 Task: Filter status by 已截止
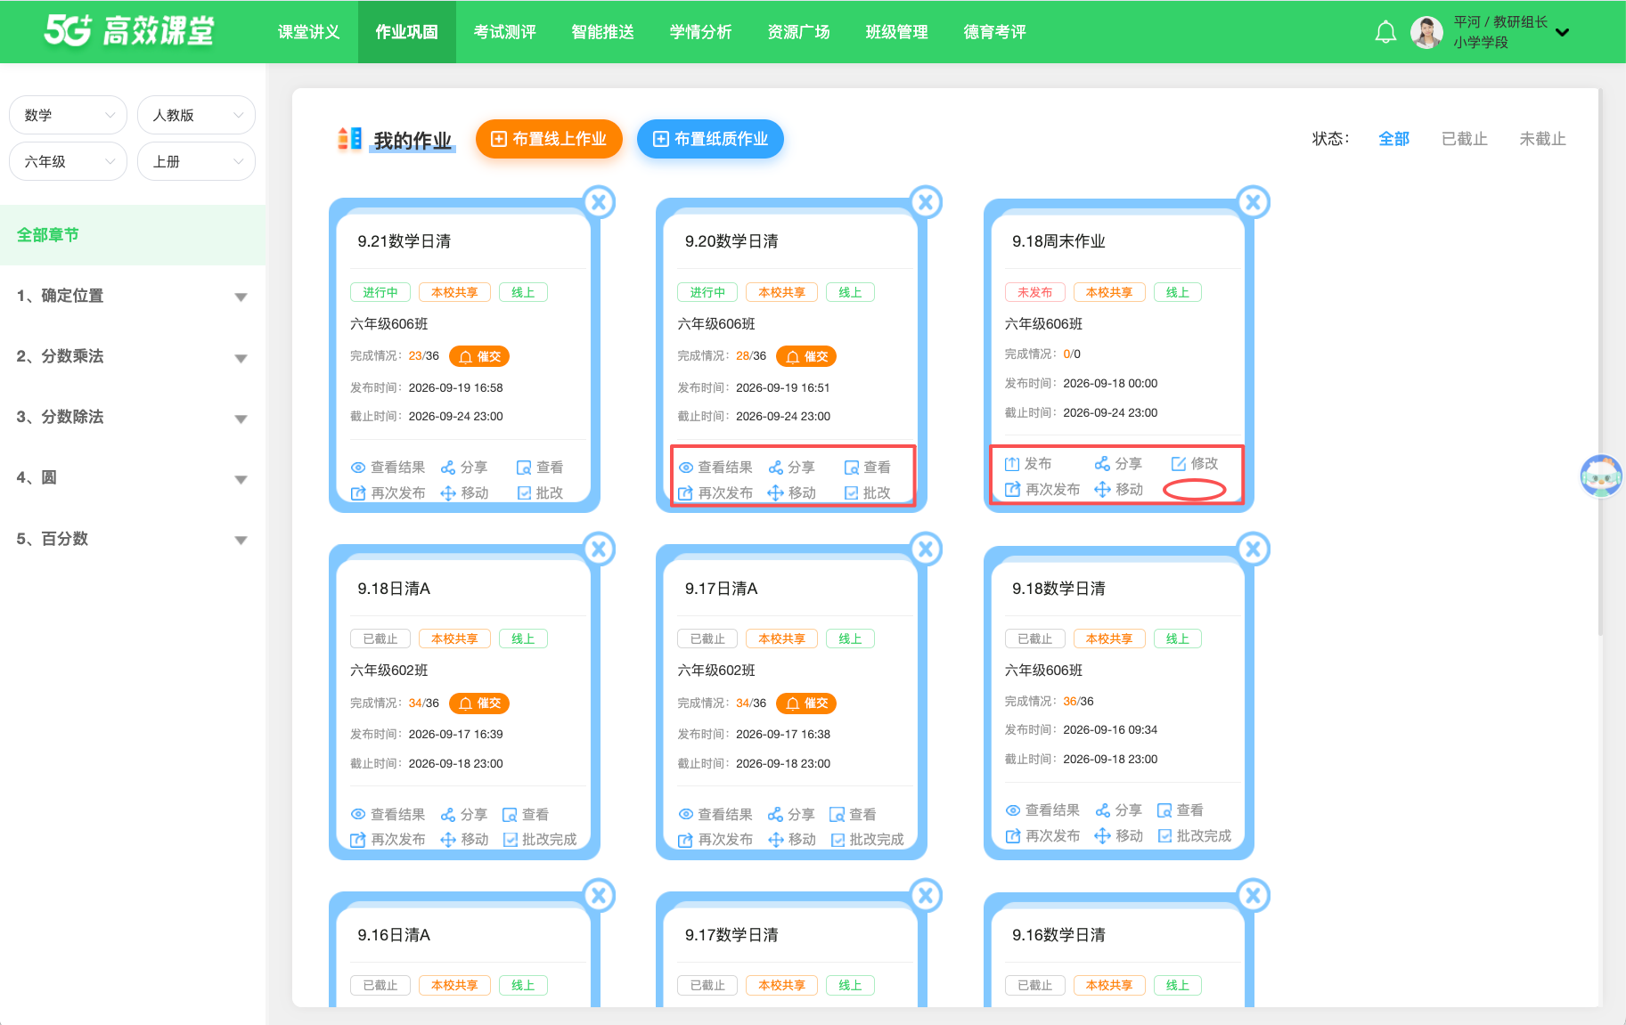(1465, 139)
